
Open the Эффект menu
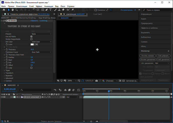[x=39, y=6]
